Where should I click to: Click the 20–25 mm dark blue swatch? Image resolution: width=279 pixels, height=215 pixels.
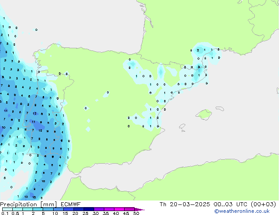tap(78, 209)
